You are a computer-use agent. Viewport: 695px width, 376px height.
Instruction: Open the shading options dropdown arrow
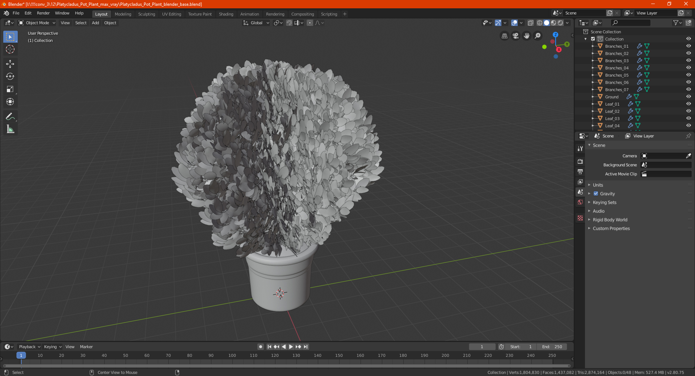pos(568,23)
